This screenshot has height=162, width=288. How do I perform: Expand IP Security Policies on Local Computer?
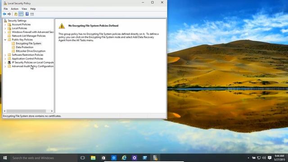(5, 63)
